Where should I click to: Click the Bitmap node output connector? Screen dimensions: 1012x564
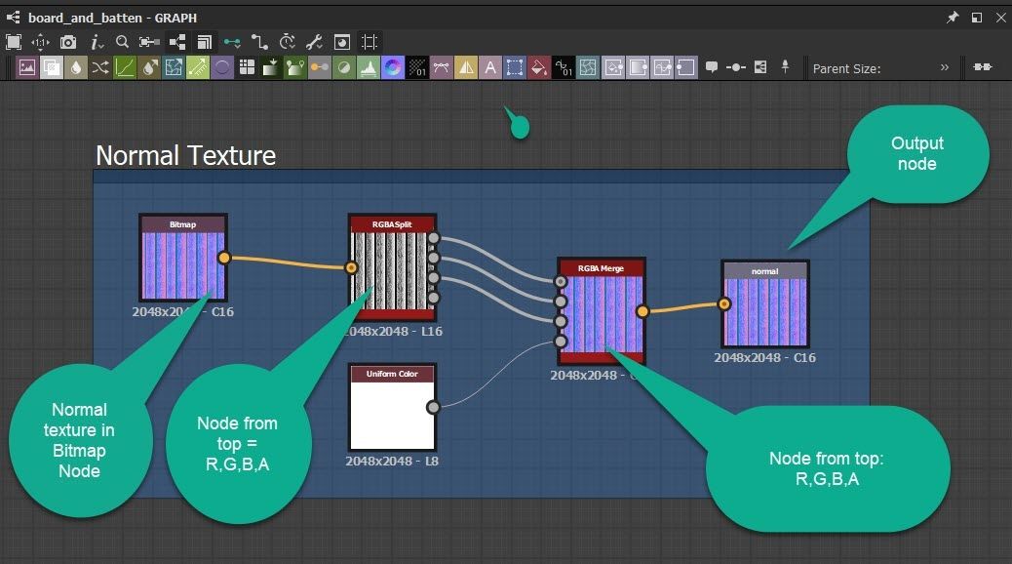pyautogui.click(x=224, y=258)
